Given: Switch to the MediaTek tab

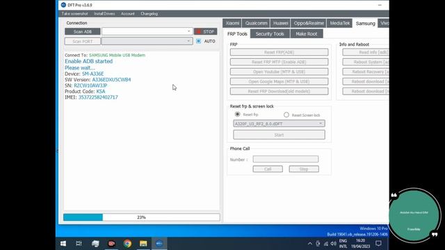Looking at the screenshot, I should tap(339, 23).
